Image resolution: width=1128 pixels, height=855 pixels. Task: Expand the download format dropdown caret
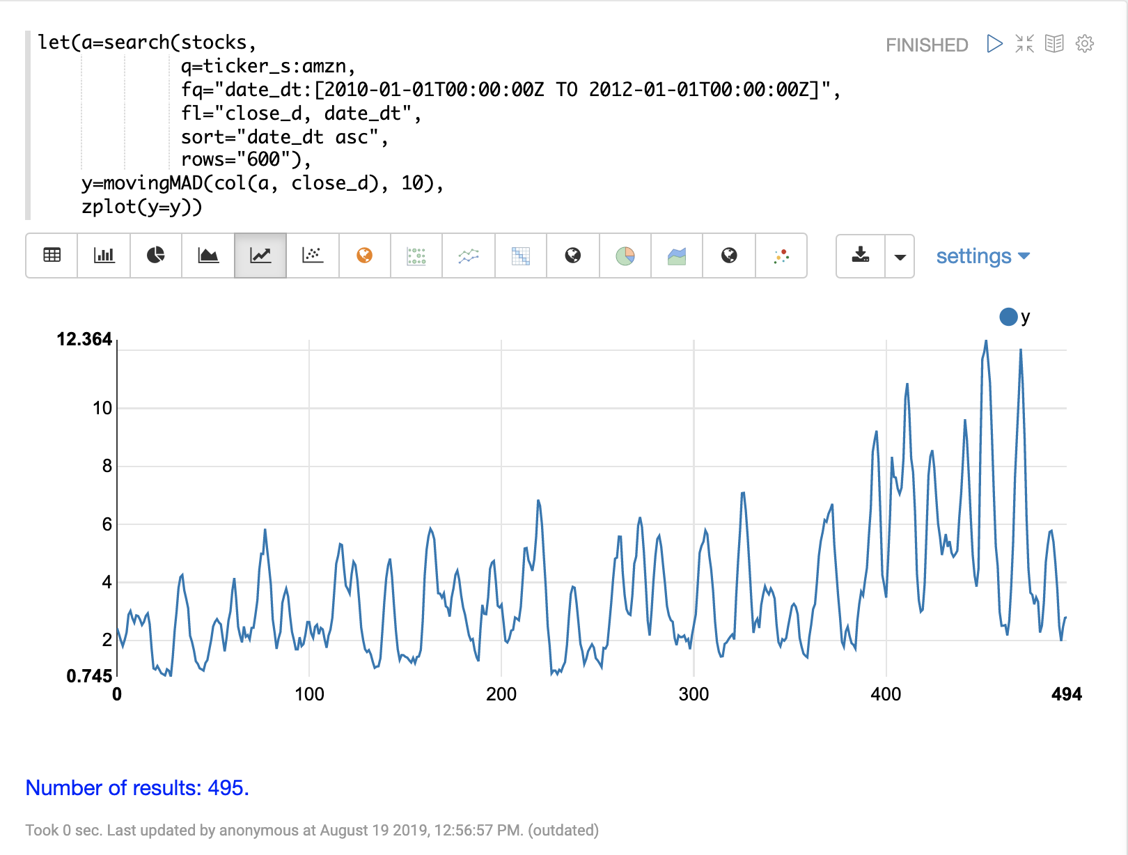click(900, 256)
